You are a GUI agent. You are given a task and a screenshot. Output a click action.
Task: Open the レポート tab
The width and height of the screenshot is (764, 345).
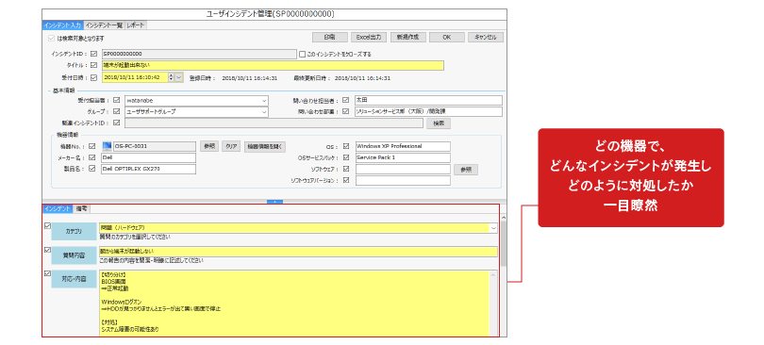(x=135, y=25)
